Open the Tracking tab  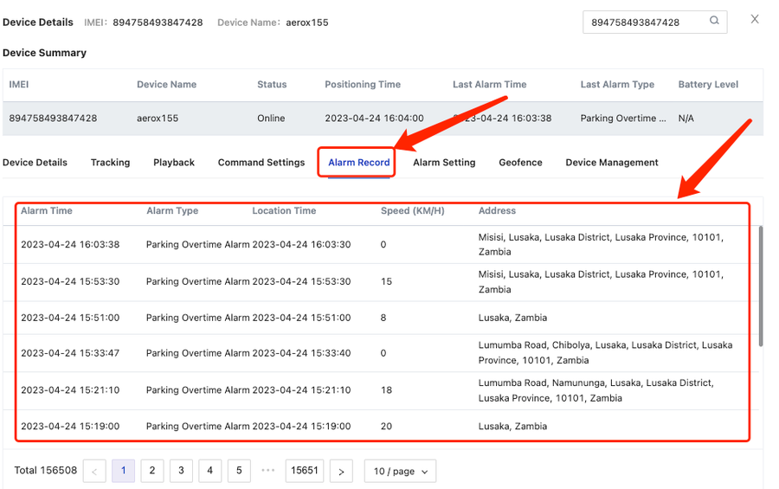[x=110, y=163]
